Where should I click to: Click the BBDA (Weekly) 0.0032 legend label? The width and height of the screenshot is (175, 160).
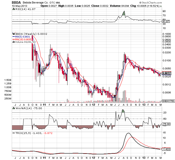31,34
